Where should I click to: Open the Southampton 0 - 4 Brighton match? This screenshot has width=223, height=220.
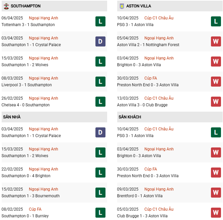[26, 176]
